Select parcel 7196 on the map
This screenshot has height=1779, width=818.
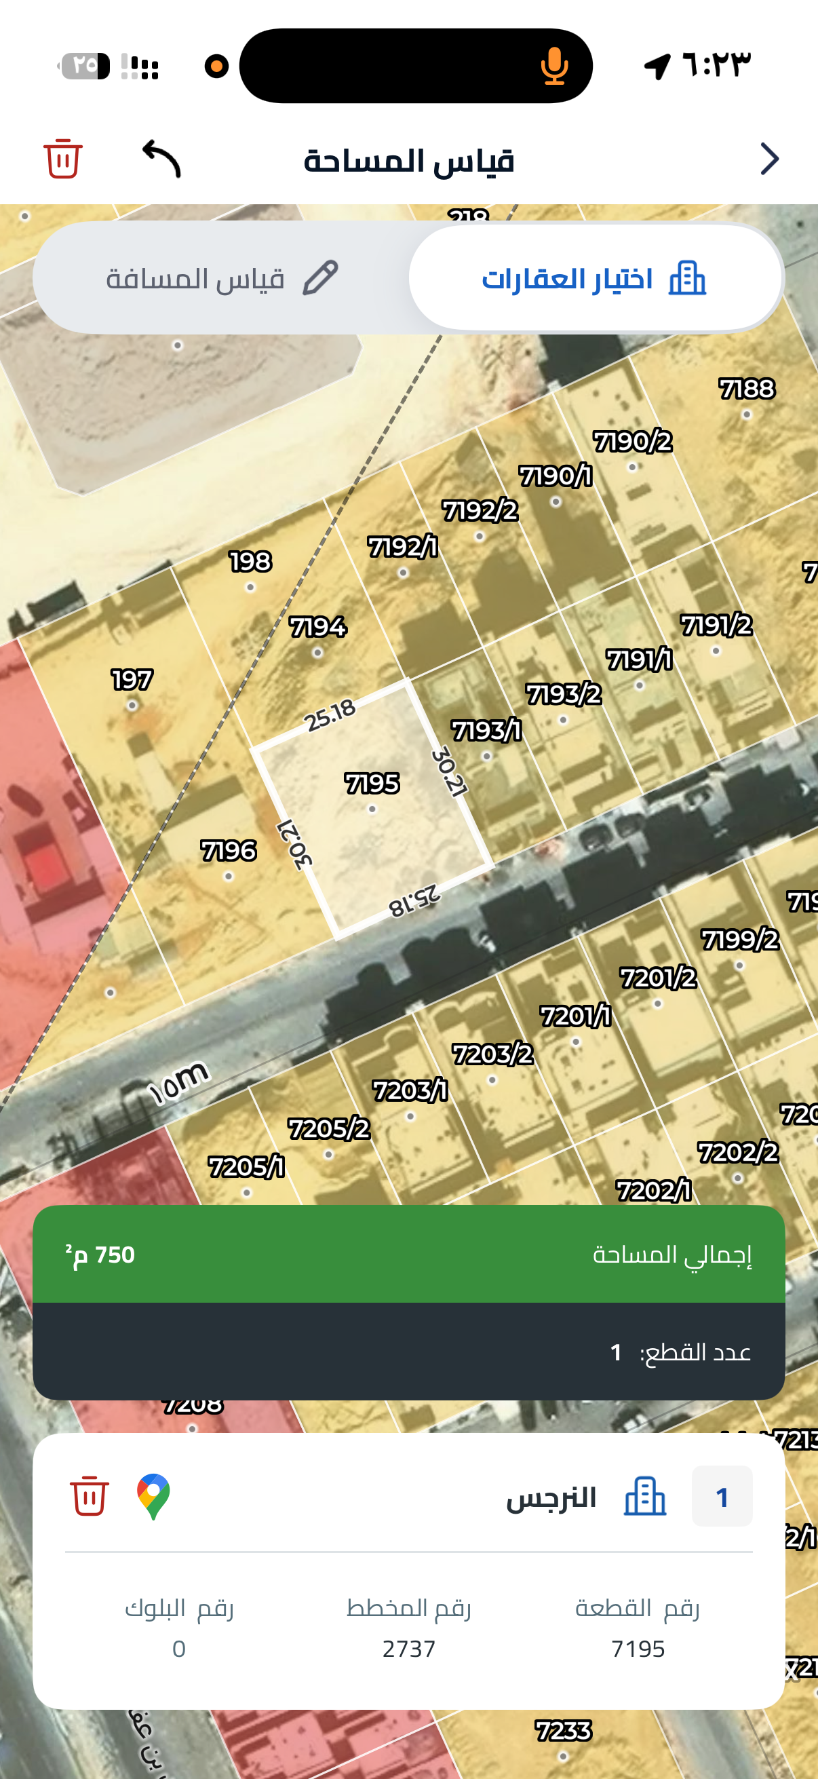tap(229, 851)
